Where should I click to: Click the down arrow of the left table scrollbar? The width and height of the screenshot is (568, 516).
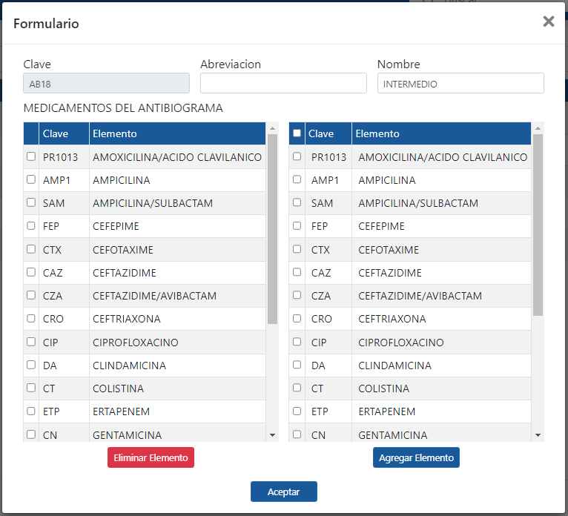(x=272, y=435)
